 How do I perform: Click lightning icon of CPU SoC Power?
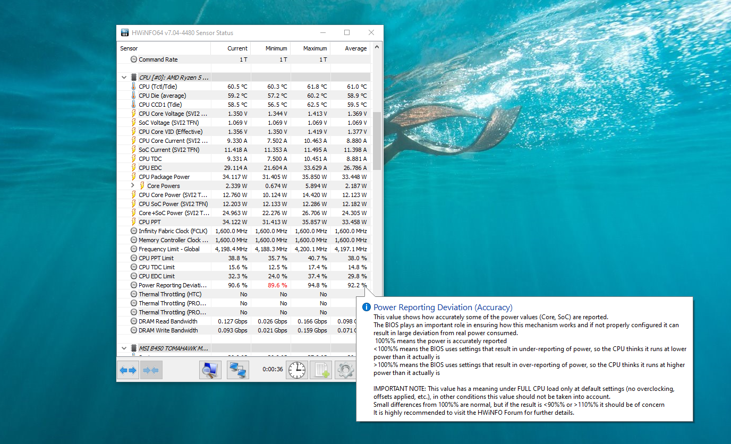pos(133,204)
